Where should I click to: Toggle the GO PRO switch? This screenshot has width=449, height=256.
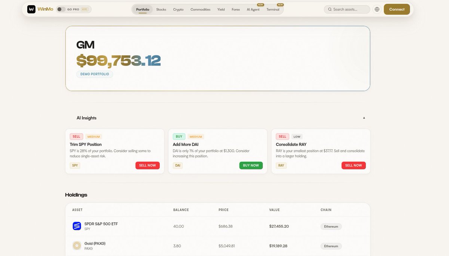tap(61, 9)
